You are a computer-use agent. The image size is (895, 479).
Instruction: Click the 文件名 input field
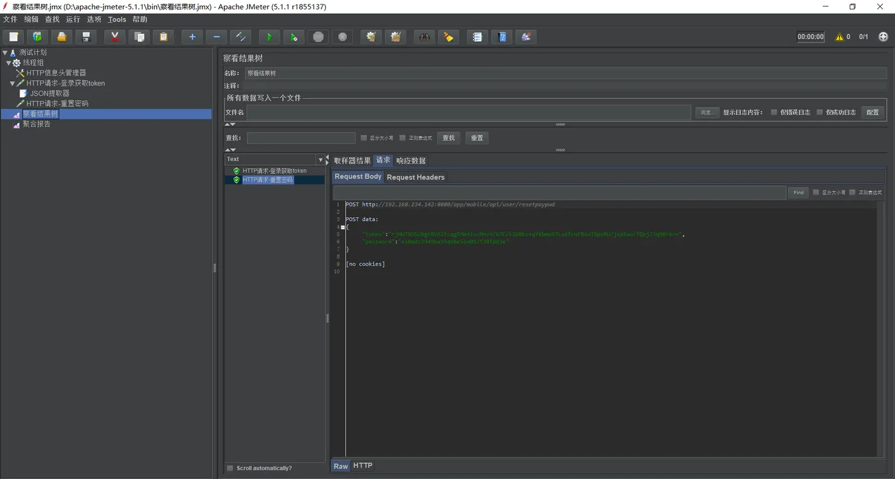[x=469, y=112]
